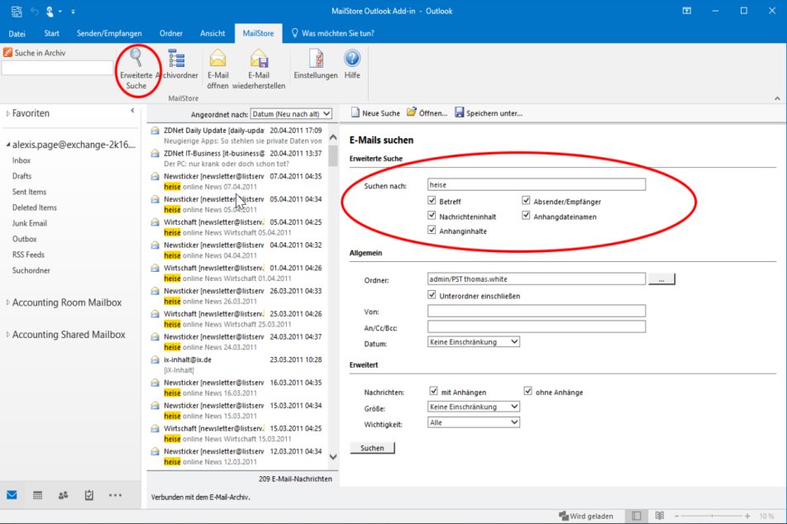Image resolution: width=787 pixels, height=524 pixels.
Task: Toggle the ohne Anhänge checkbox
Action: (528, 390)
